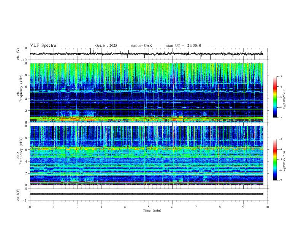The image size is (301, 232).
Task: Click the "VLF Spectra" plot title
Action: coord(43,45)
